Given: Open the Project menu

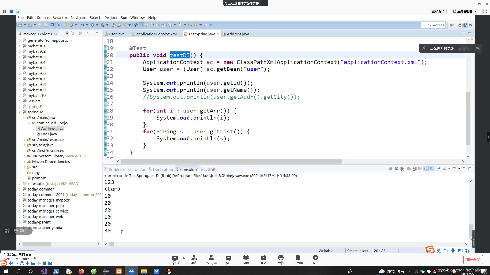Looking at the screenshot, I should [x=111, y=18].
